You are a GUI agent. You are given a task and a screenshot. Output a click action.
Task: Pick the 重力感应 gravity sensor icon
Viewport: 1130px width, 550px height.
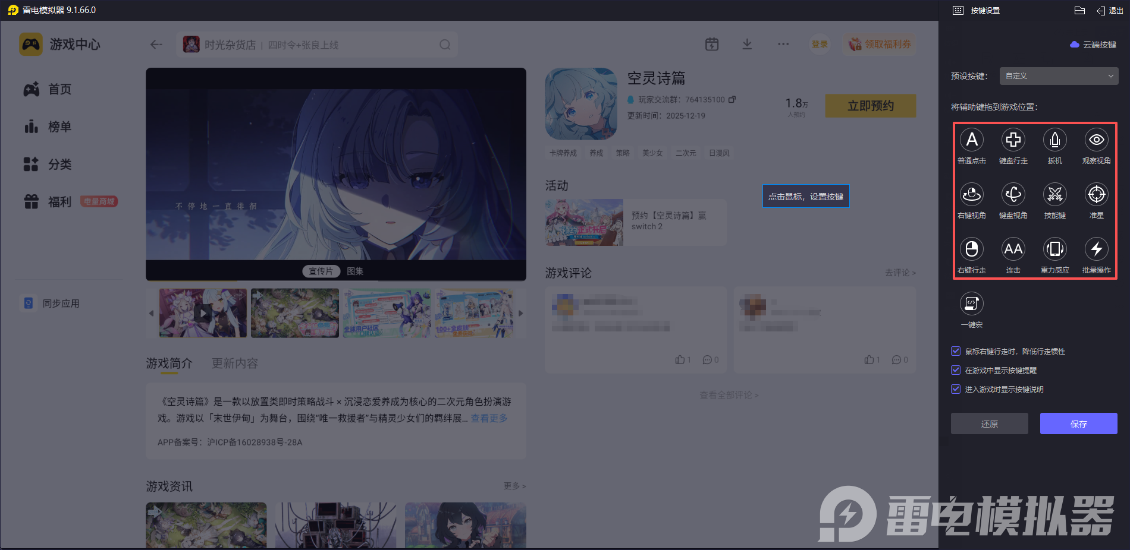tap(1054, 249)
